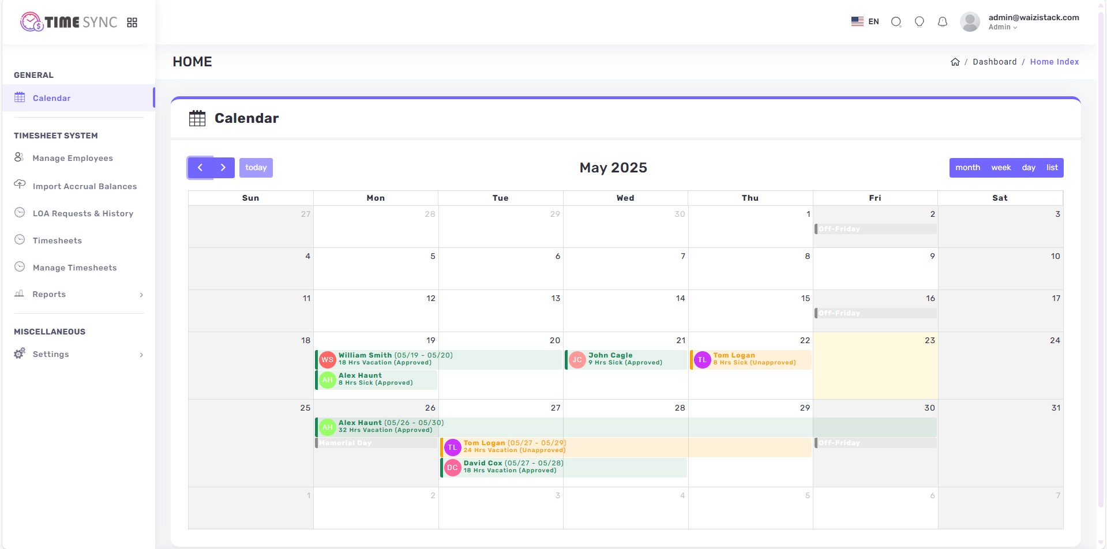Select the Calendar icon in the sidebar

(x=19, y=97)
